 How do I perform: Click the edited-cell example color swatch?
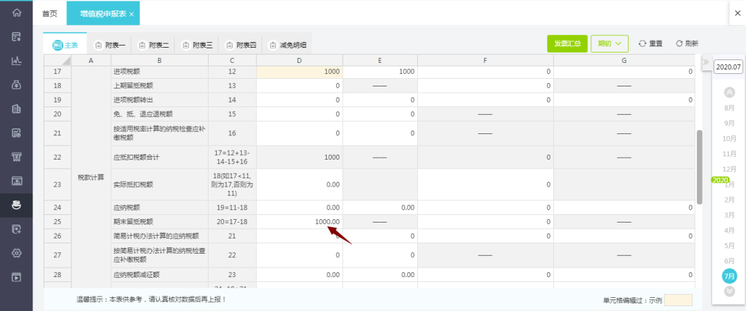[678, 300]
